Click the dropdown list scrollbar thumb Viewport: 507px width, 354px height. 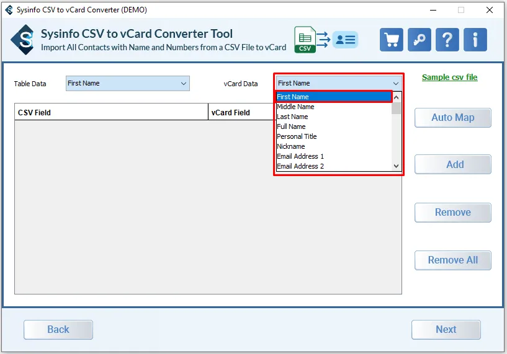coord(396,108)
